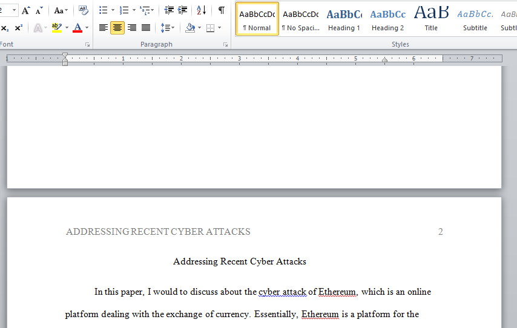Apply the Title style
517x328 pixels.
pos(431,19)
